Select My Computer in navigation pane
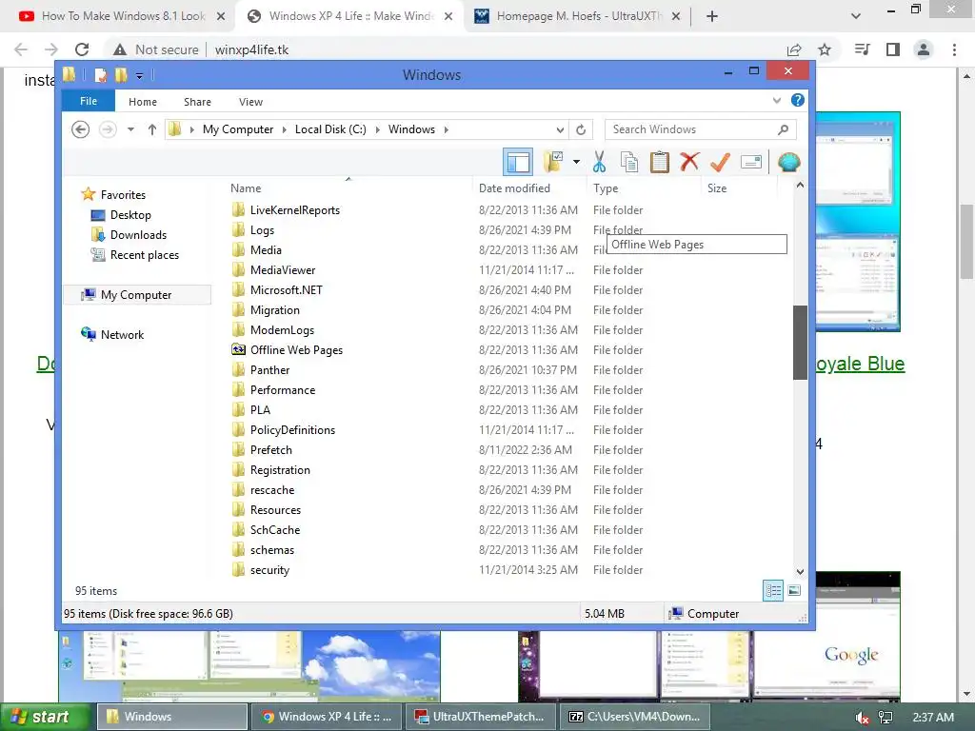Screen dimensions: 975x731 point(136,295)
